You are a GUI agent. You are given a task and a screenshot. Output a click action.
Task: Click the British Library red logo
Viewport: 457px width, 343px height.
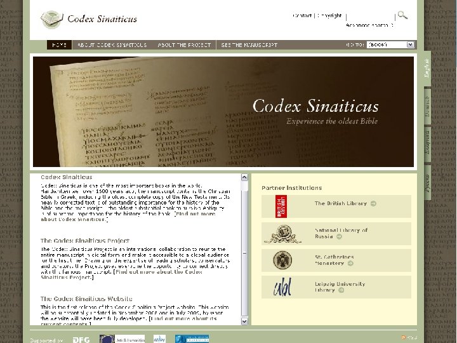click(281, 206)
